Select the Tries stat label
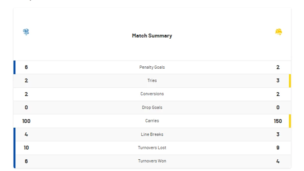 (152, 80)
